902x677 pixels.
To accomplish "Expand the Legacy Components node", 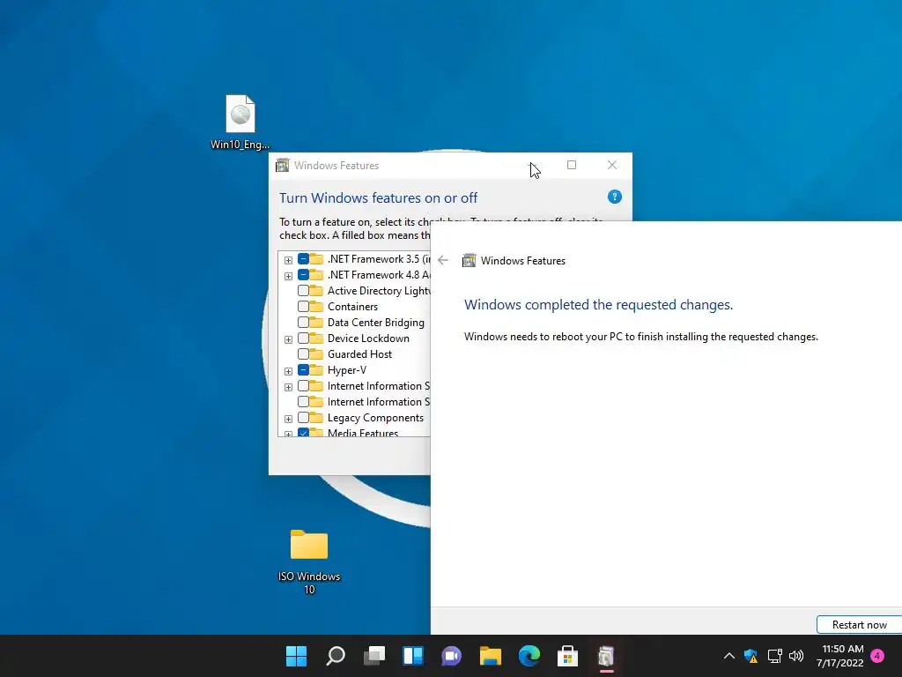I will 288,419.
